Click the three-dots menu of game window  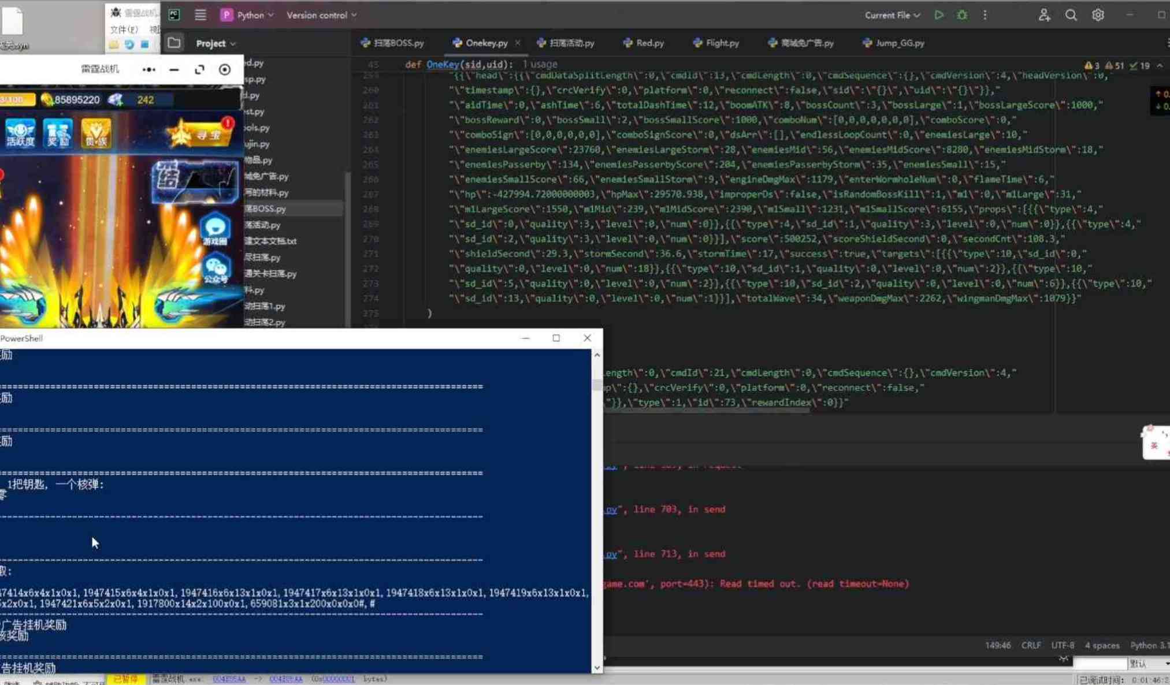[148, 69]
